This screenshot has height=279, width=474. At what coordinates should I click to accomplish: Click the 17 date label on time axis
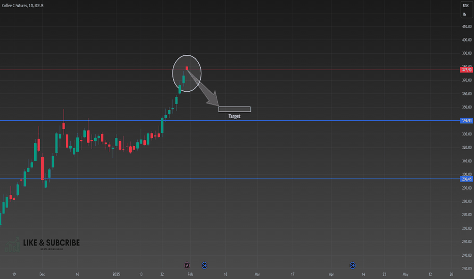coord(292,274)
